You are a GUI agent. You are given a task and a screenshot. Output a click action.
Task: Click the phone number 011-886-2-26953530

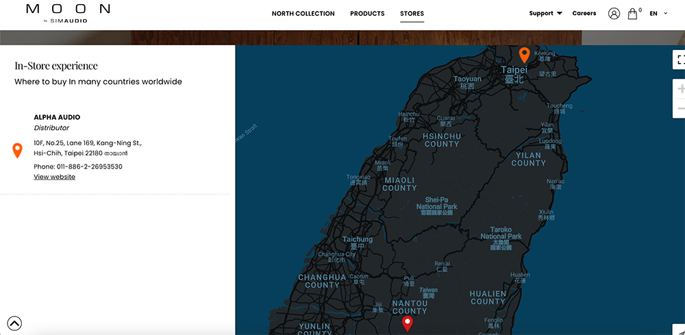click(x=90, y=166)
